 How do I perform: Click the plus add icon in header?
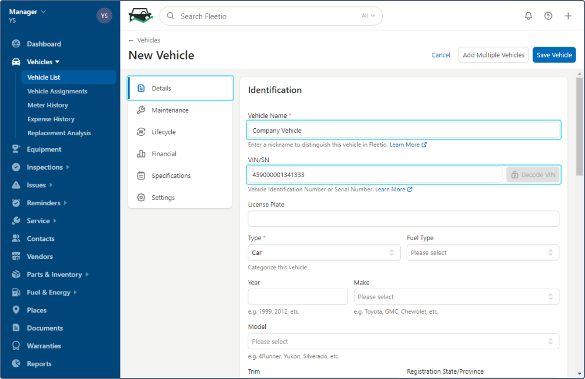coord(568,16)
